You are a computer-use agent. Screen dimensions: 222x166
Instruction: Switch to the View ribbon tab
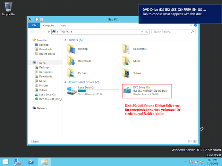coord(63,25)
